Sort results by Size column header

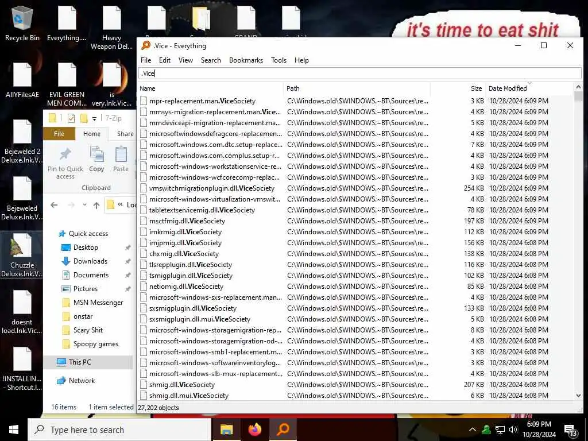458,88
